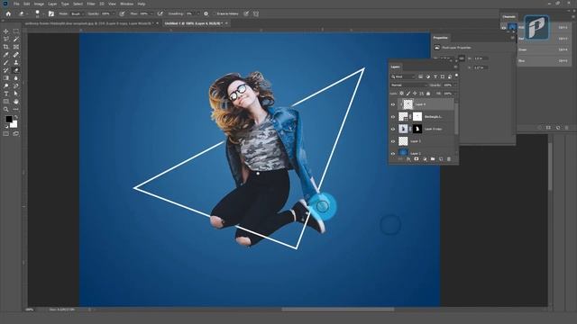Open Opacity dropdown arrow in options bar
This screenshot has width=577, height=324.
[114, 13]
